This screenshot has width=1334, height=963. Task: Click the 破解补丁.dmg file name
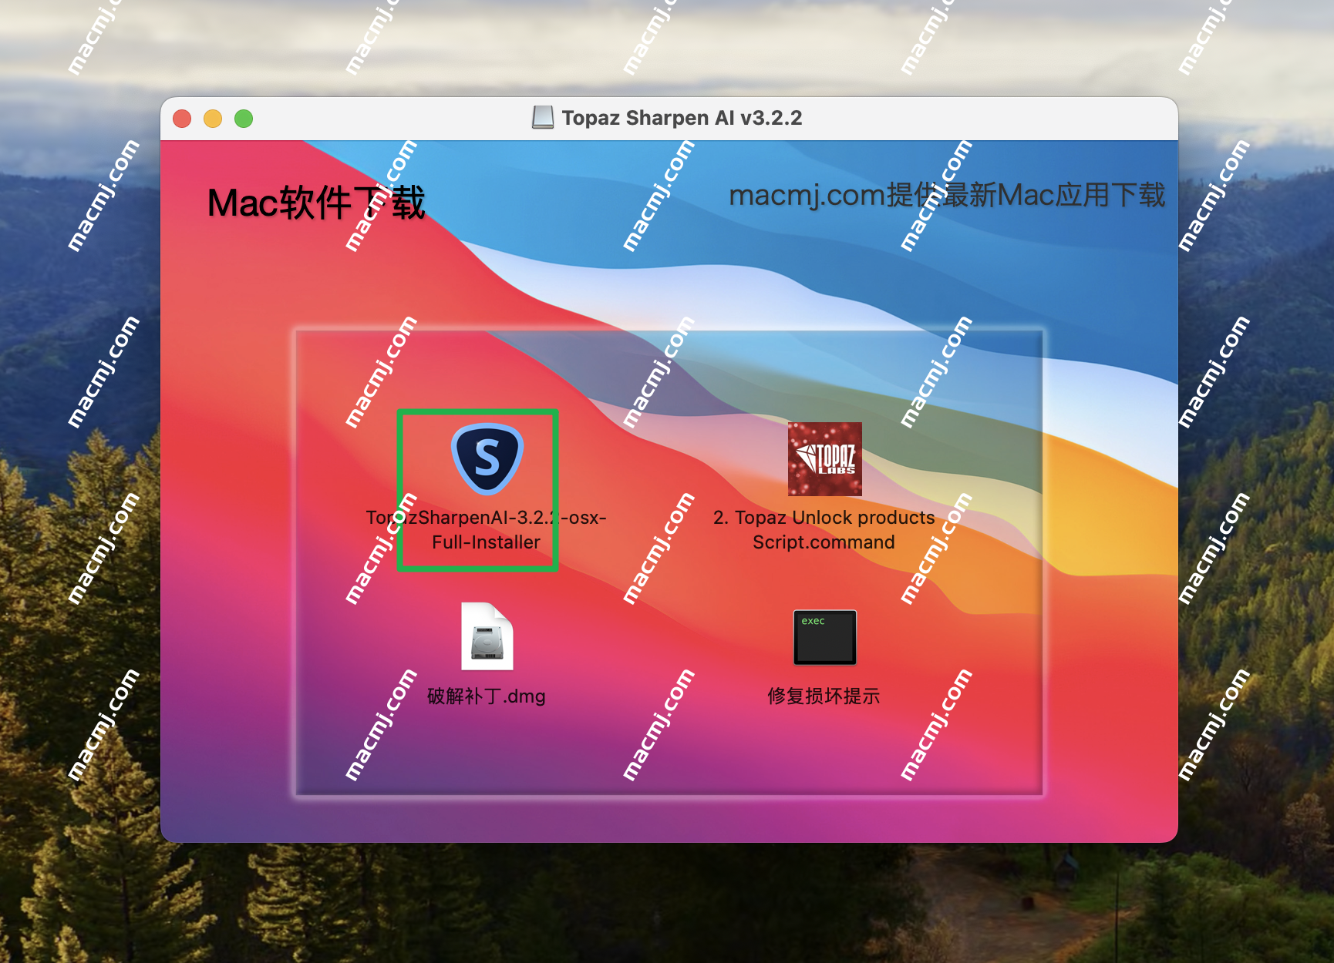pyautogui.click(x=487, y=696)
